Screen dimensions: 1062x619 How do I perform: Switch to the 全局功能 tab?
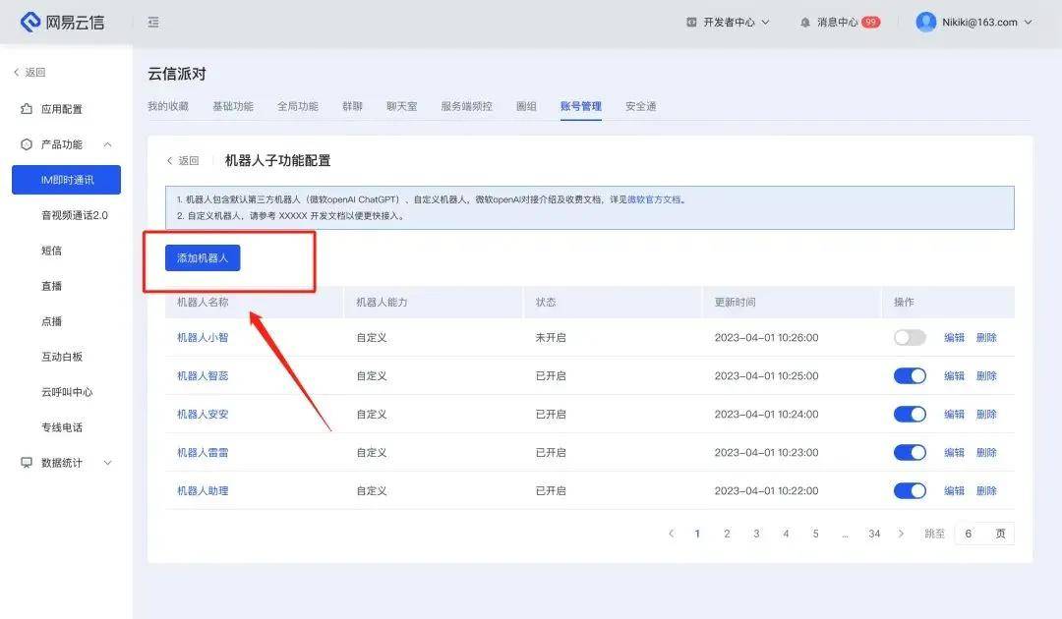(297, 105)
